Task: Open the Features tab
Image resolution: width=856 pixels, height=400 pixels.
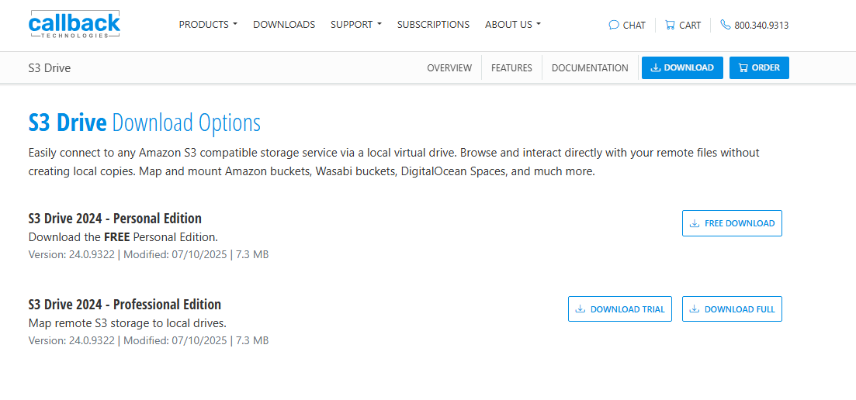Action: 511,68
